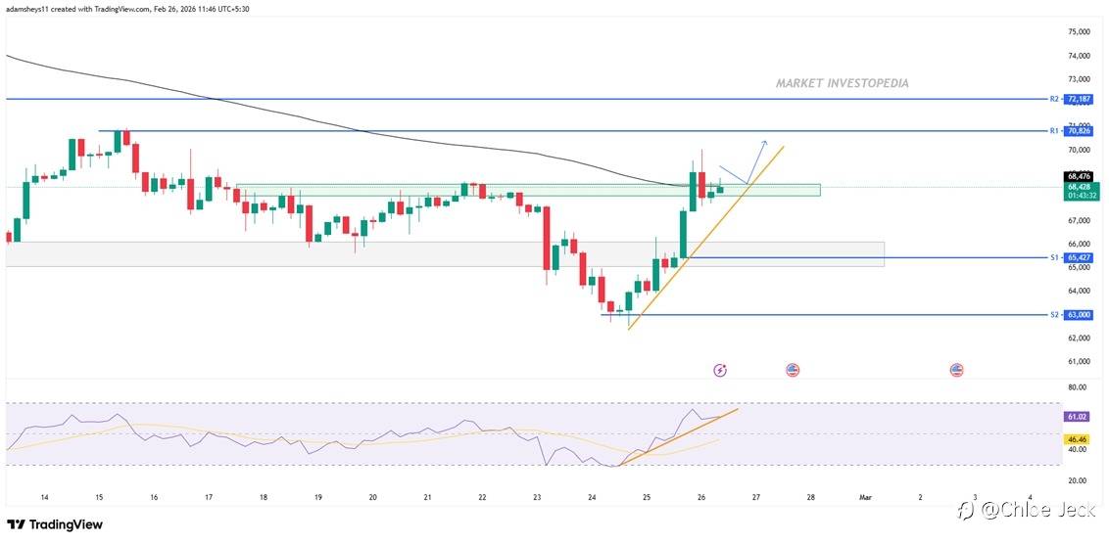The height and width of the screenshot is (543, 1109).
Task: Select the orange ascending trendline on price chart
Action: tap(705, 238)
